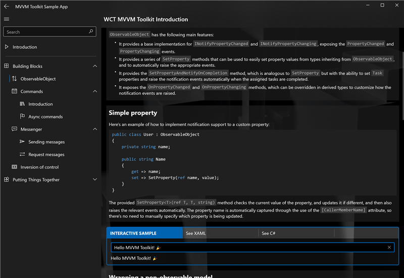Click the ObservableObject up-down arrows icon
This screenshot has width=404, height=278.
tap(15, 79)
